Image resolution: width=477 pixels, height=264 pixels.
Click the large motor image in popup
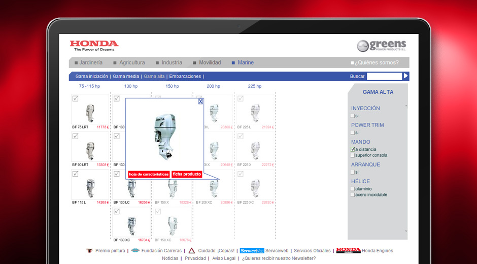165,137
